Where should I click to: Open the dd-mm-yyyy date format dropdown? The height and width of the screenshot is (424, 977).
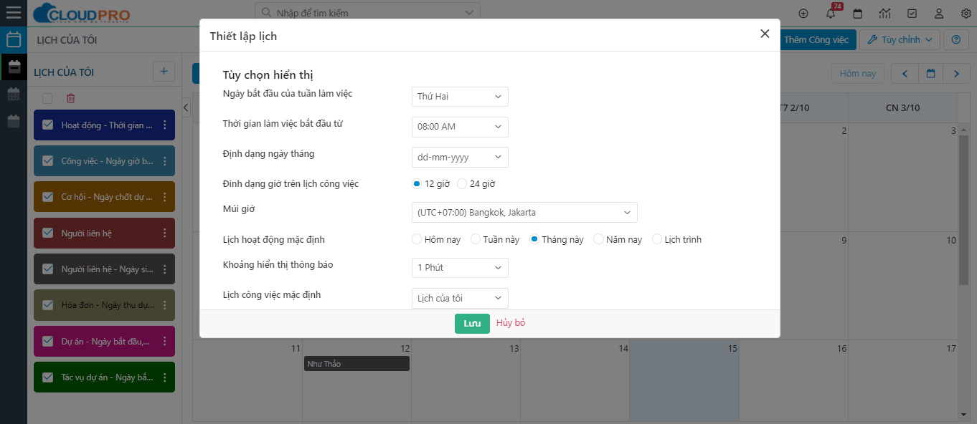[x=460, y=157]
